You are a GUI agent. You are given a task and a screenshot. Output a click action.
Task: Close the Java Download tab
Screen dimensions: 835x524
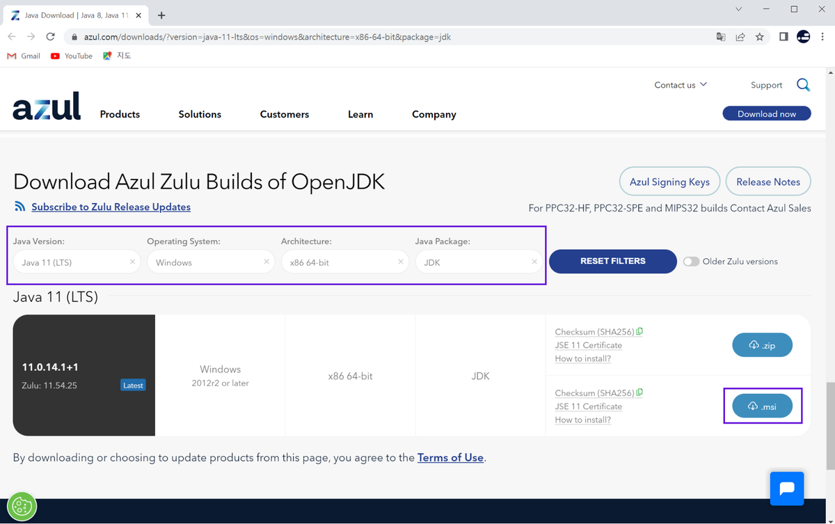[139, 15]
